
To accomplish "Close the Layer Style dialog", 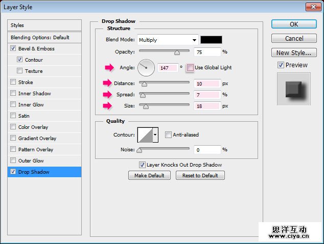I will pyautogui.click(x=313, y=7).
